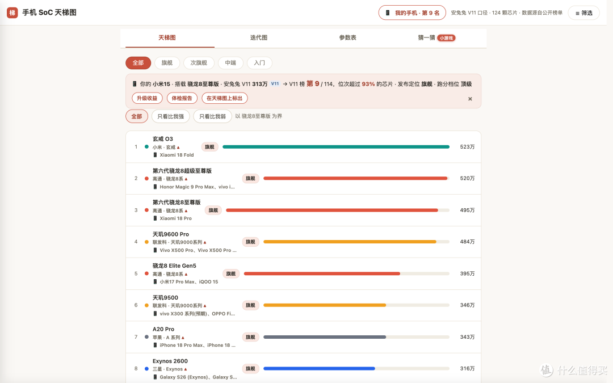Click the red 梯 app logo icon

12,12
